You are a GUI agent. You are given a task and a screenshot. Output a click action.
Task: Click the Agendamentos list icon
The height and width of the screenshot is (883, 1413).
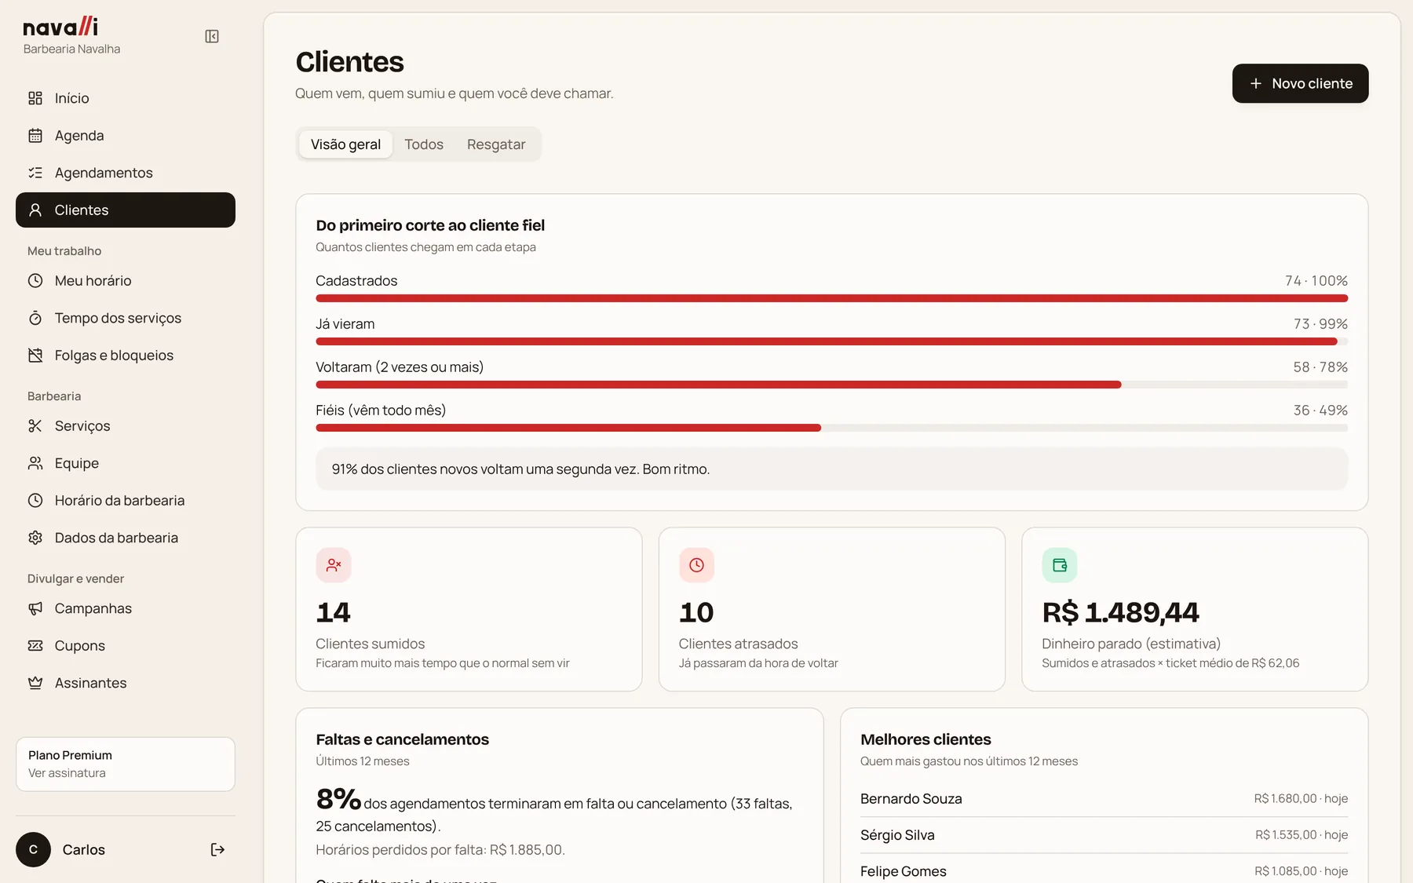pos(35,173)
